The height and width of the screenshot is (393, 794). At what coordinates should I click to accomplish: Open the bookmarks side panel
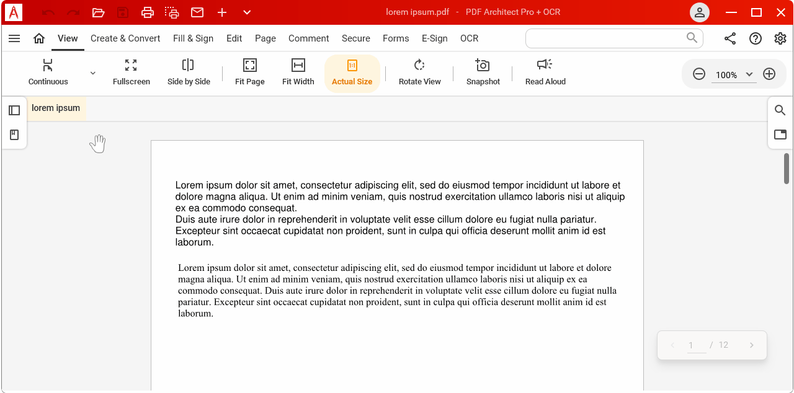coord(14,135)
